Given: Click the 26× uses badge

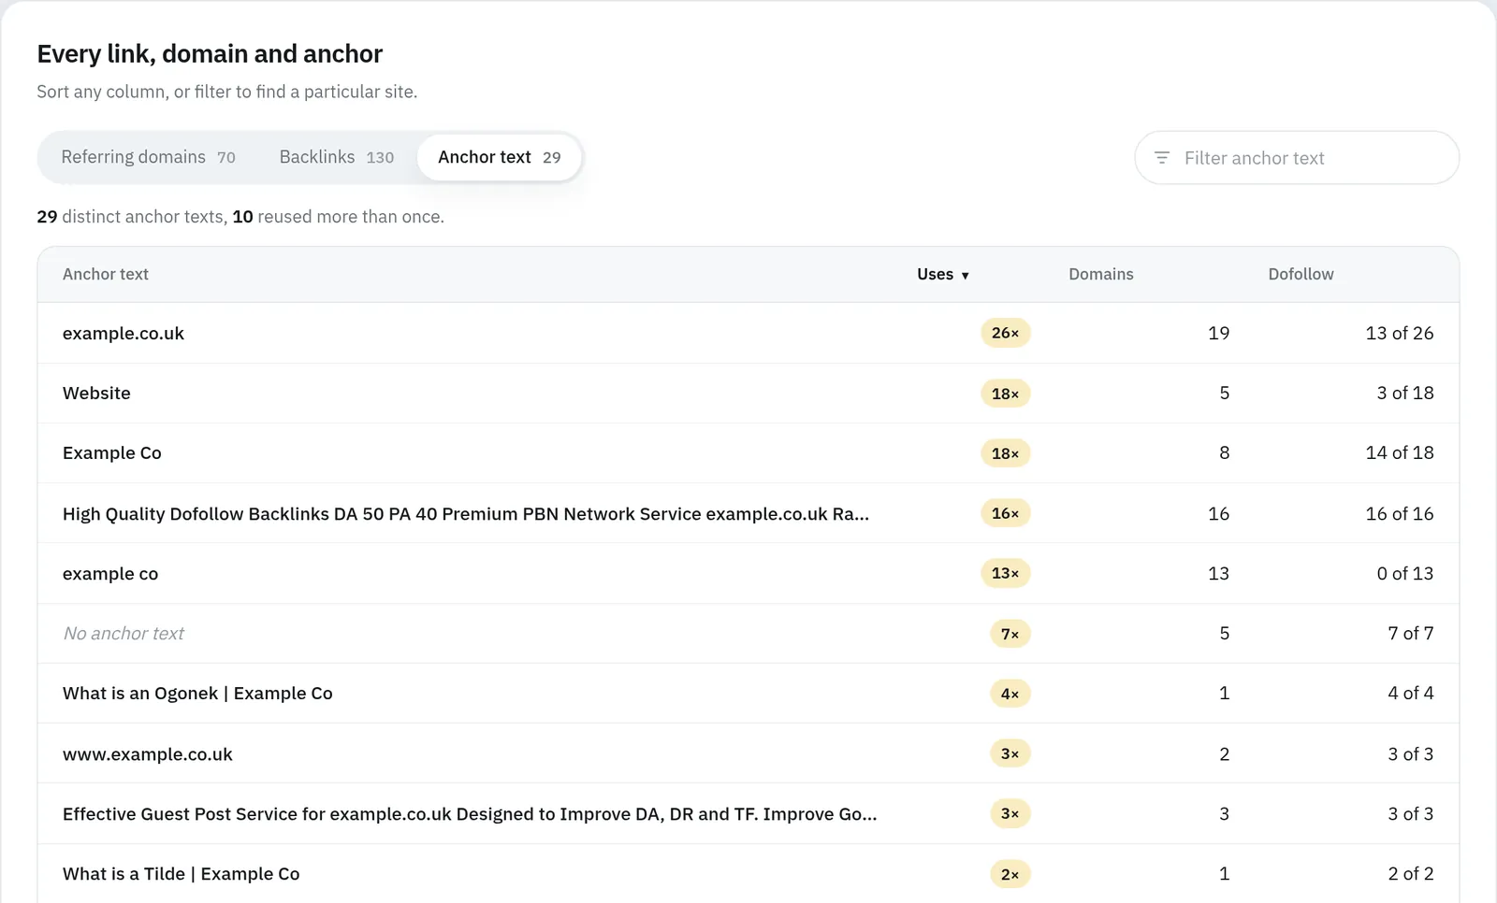Looking at the screenshot, I should coord(1006,333).
